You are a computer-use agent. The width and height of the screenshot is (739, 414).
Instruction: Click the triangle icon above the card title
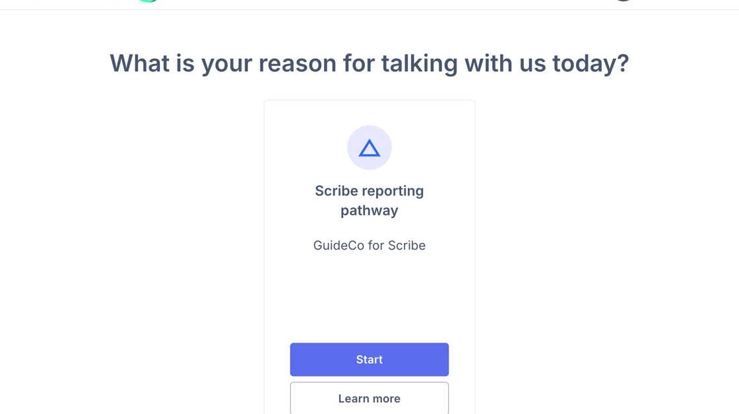coord(369,149)
